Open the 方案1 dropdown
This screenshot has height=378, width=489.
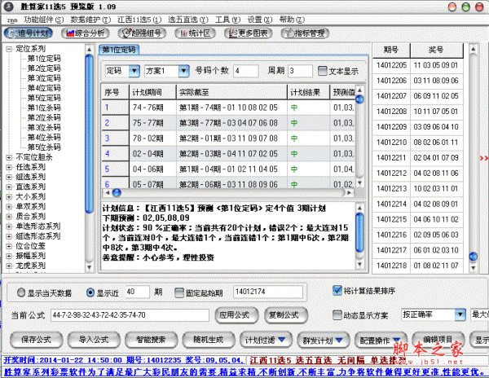click(184, 71)
